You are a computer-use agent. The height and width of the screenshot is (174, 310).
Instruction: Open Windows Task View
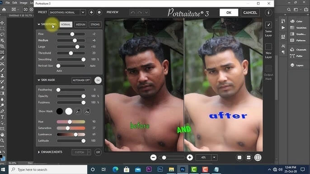click(103, 169)
